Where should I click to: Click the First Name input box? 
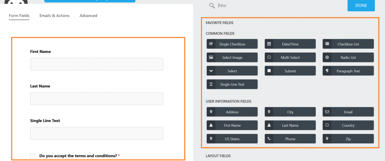tap(97, 64)
